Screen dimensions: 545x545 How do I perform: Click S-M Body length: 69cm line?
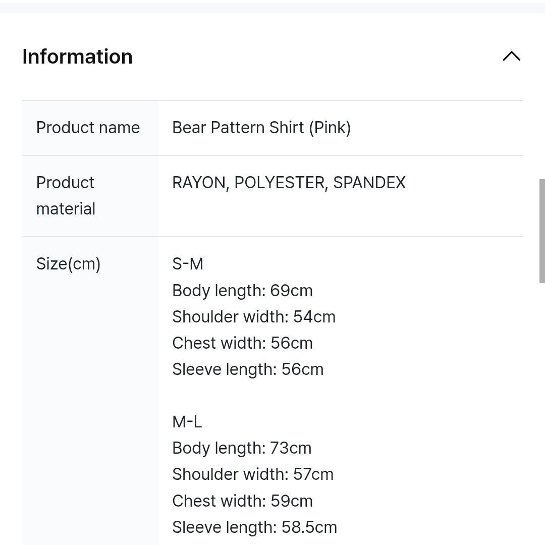pyautogui.click(x=242, y=291)
